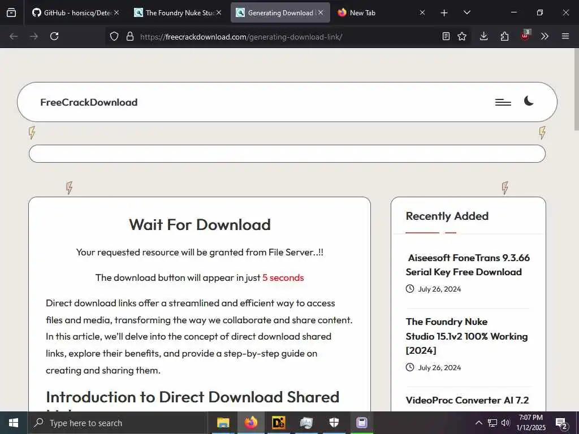The image size is (579, 434).
Task: Open a new tab with plus button
Action: 444,13
